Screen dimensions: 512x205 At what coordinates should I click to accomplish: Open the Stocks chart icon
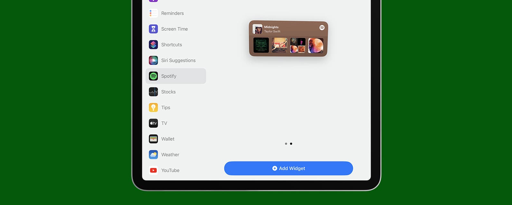pyautogui.click(x=153, y=92)
